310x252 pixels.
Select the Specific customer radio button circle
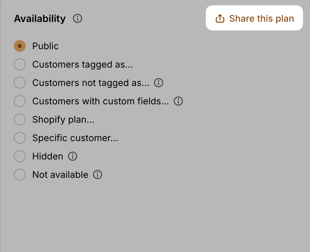(x=20, y=138)
